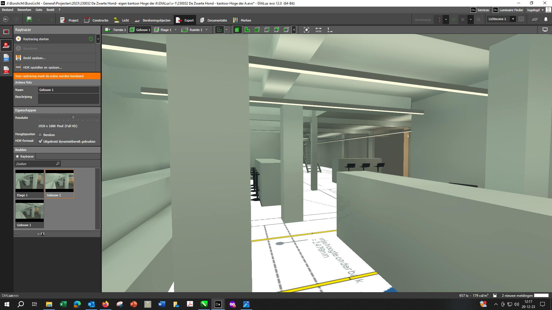Click Beeld opslaan to save the image
The height and width of the screenshot is (310, 552).
[34, 58]
